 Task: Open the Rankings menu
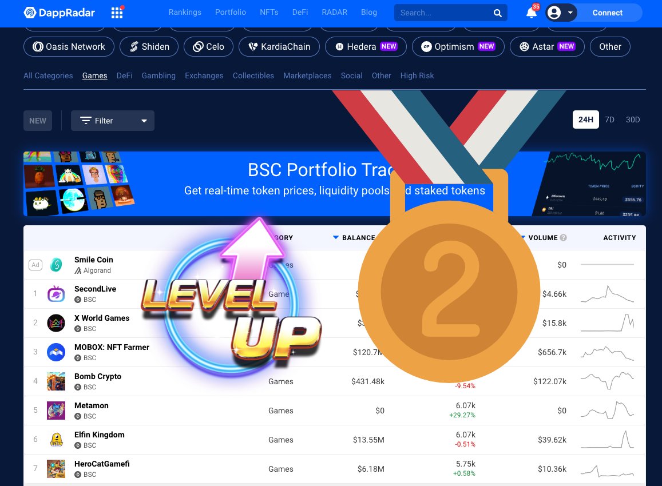(185, 12)
